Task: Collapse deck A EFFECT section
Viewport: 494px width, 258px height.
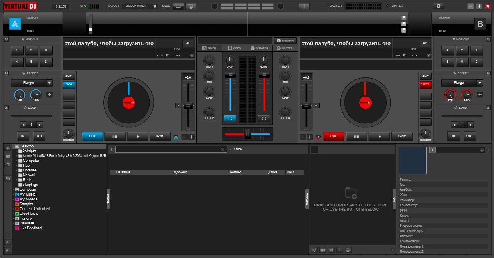Action: (x=6, y=73)
